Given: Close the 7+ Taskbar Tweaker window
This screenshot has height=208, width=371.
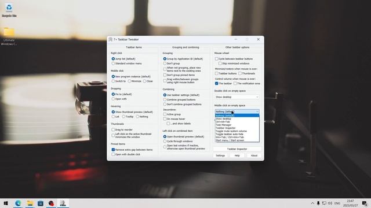Looking at the screenshot, I should pyautogui.click(x=258, y=39).
